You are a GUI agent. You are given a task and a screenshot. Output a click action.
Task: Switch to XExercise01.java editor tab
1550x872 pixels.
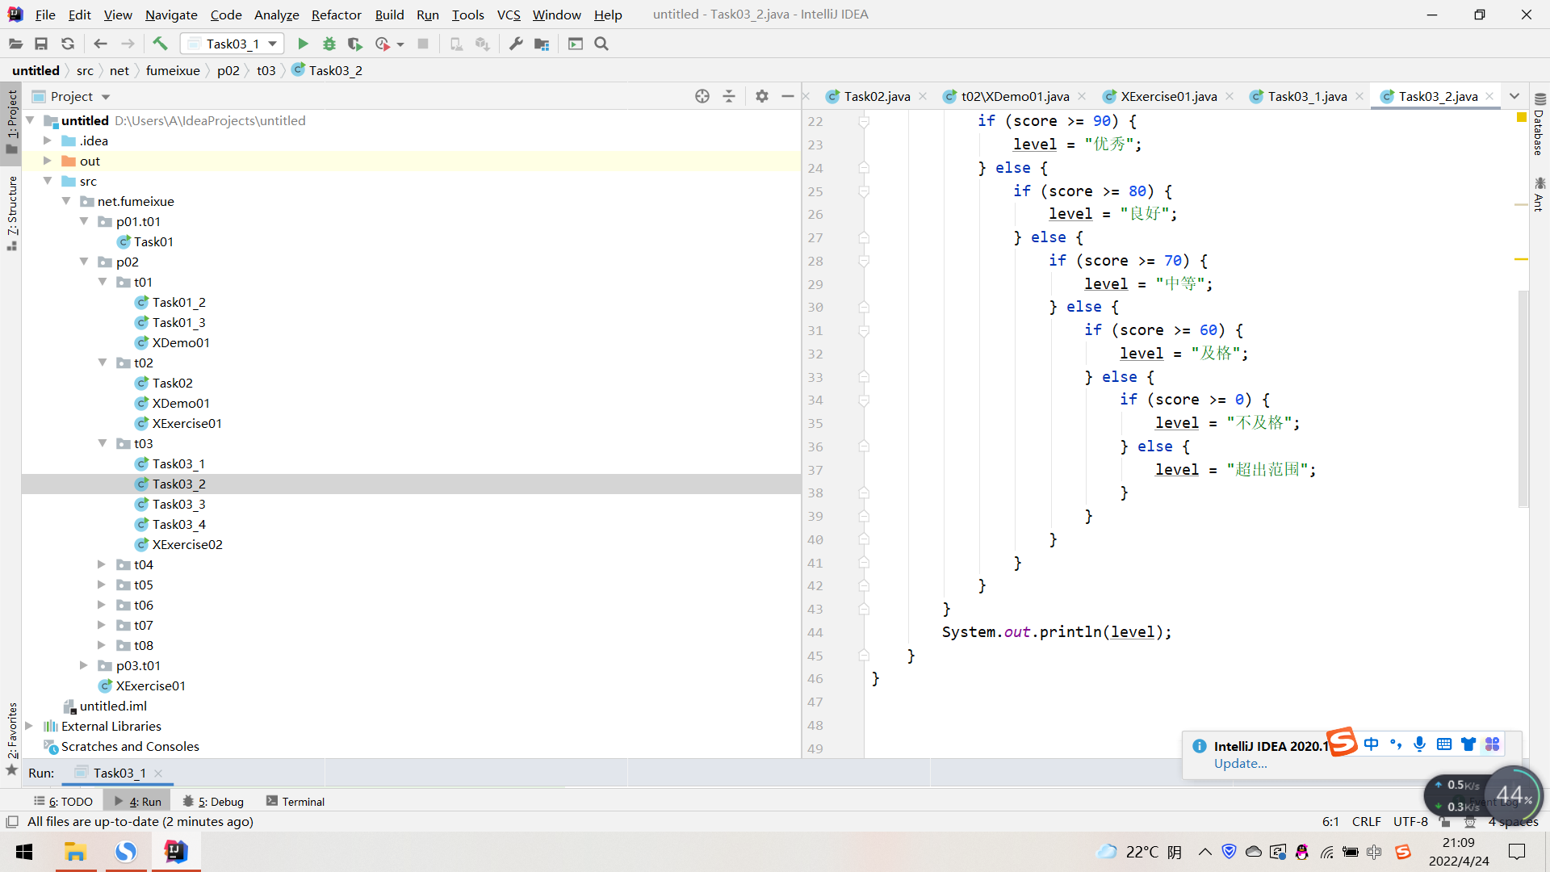coord(1168,96)
